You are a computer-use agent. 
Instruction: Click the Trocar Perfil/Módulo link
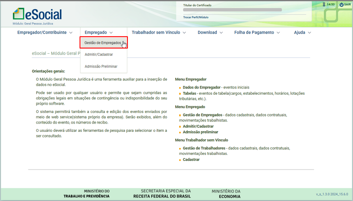pos(196,17)
